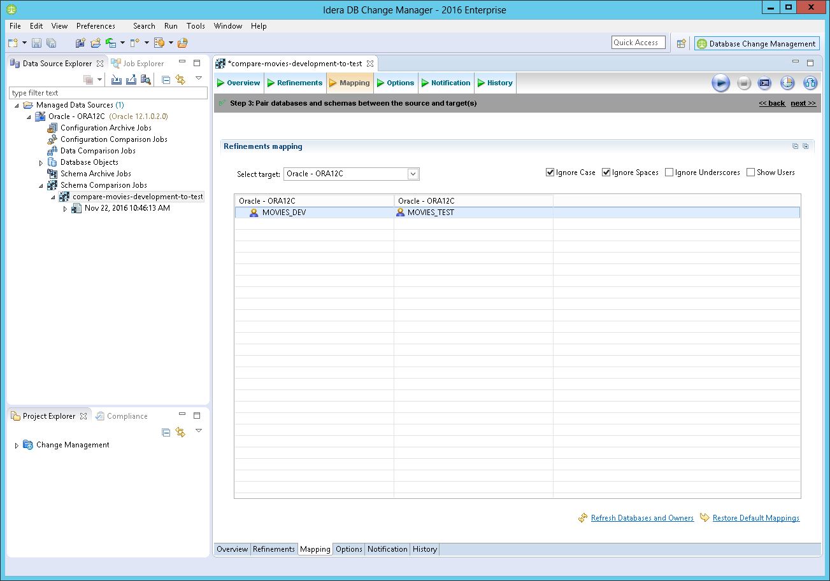
Task: Open the History tab at editor bottom
Action: click(x=424, y=549)
